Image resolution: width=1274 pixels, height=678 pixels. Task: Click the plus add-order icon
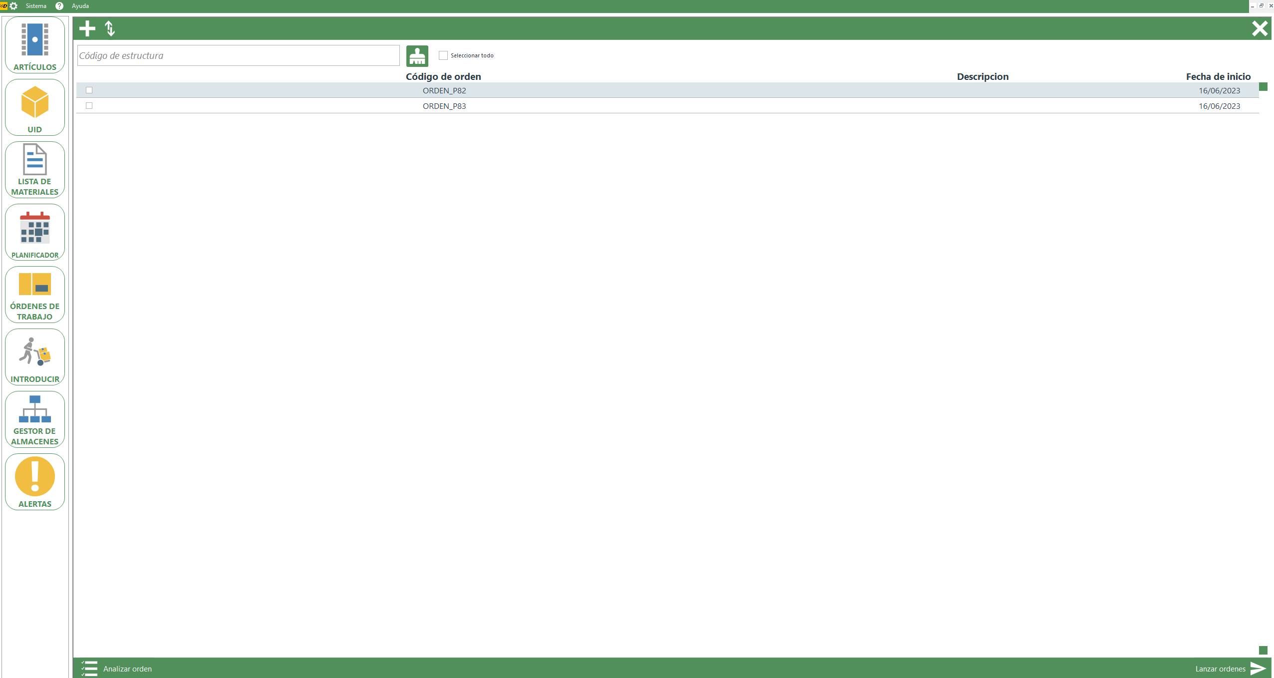click(87, 28)
